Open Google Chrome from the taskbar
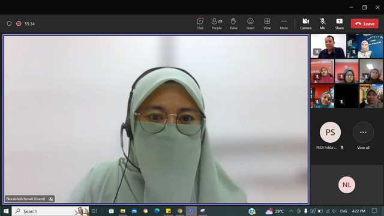 click(x=180, y=211)
